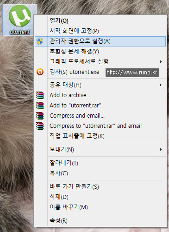The height and width of the screenshot is (232, 169).
Task: Run as administrator via 관리자 권한으로 실행(A)
Action: coord(100,41)
